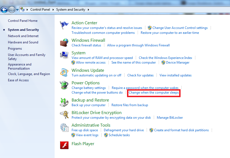Image resolution: width=230 pixels, height=158 pixels.
Task: Expand the arrow before Control Panel breadcrumb
Action: coord(27,10)
